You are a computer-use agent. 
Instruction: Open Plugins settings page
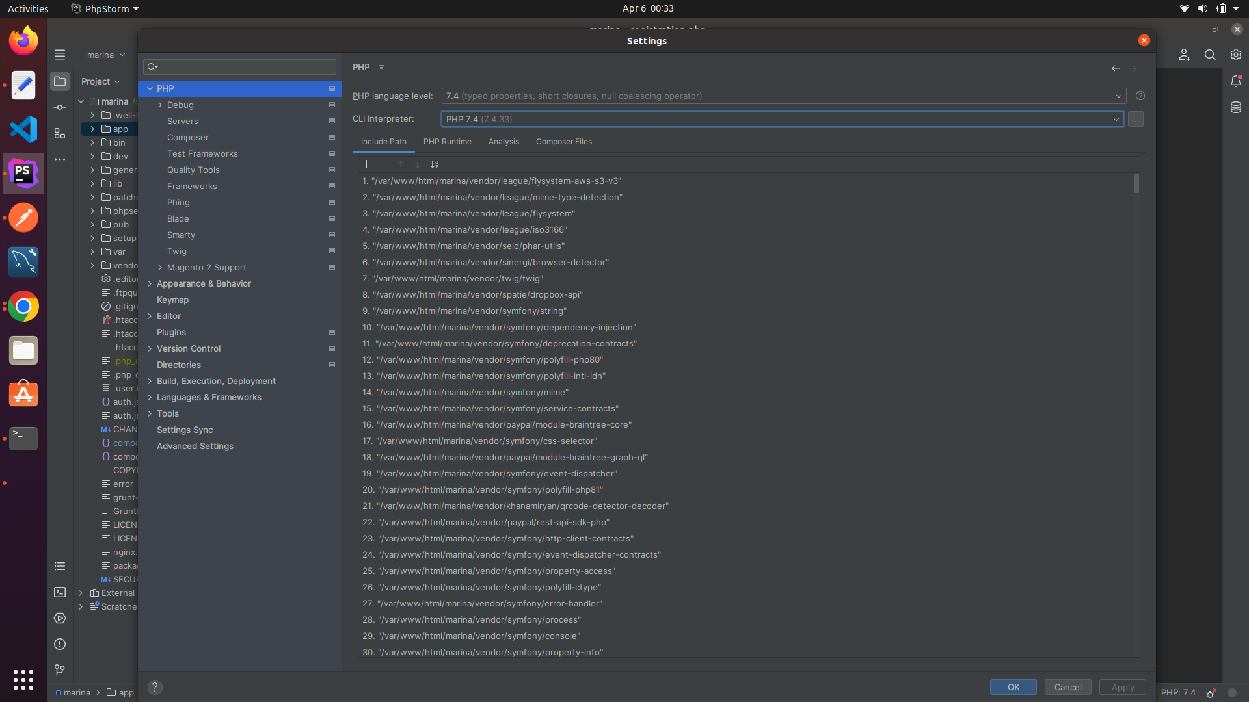[171, 333]
